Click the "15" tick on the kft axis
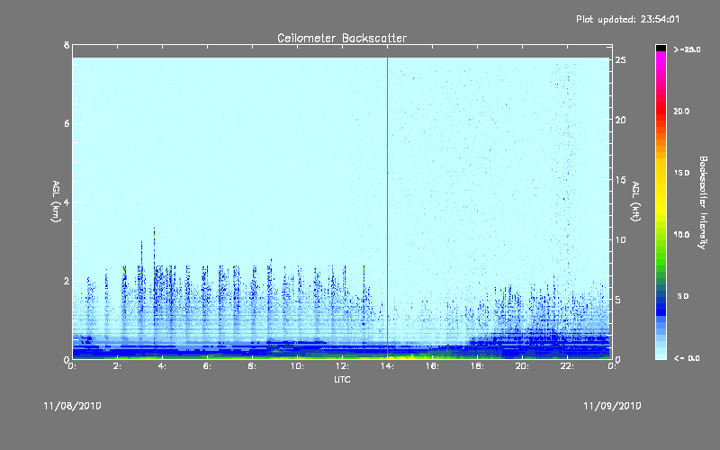The height and width of the screenshot is (450, 720). tap(620, 180)
